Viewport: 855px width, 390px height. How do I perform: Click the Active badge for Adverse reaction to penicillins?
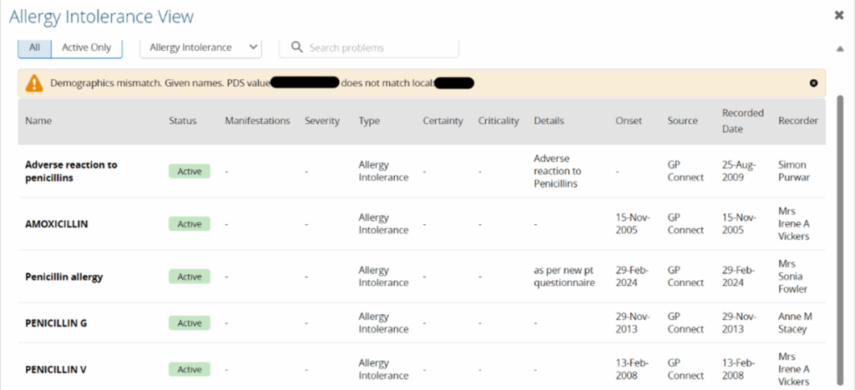[x=190, y=171]
